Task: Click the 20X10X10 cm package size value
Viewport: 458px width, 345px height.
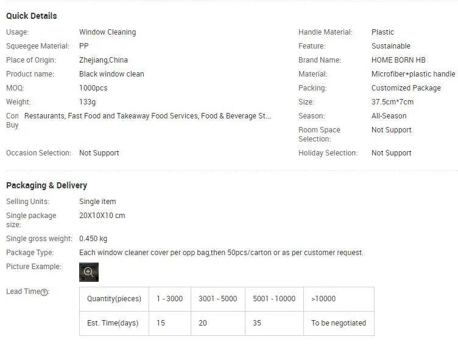Action: tap(102, 216)
